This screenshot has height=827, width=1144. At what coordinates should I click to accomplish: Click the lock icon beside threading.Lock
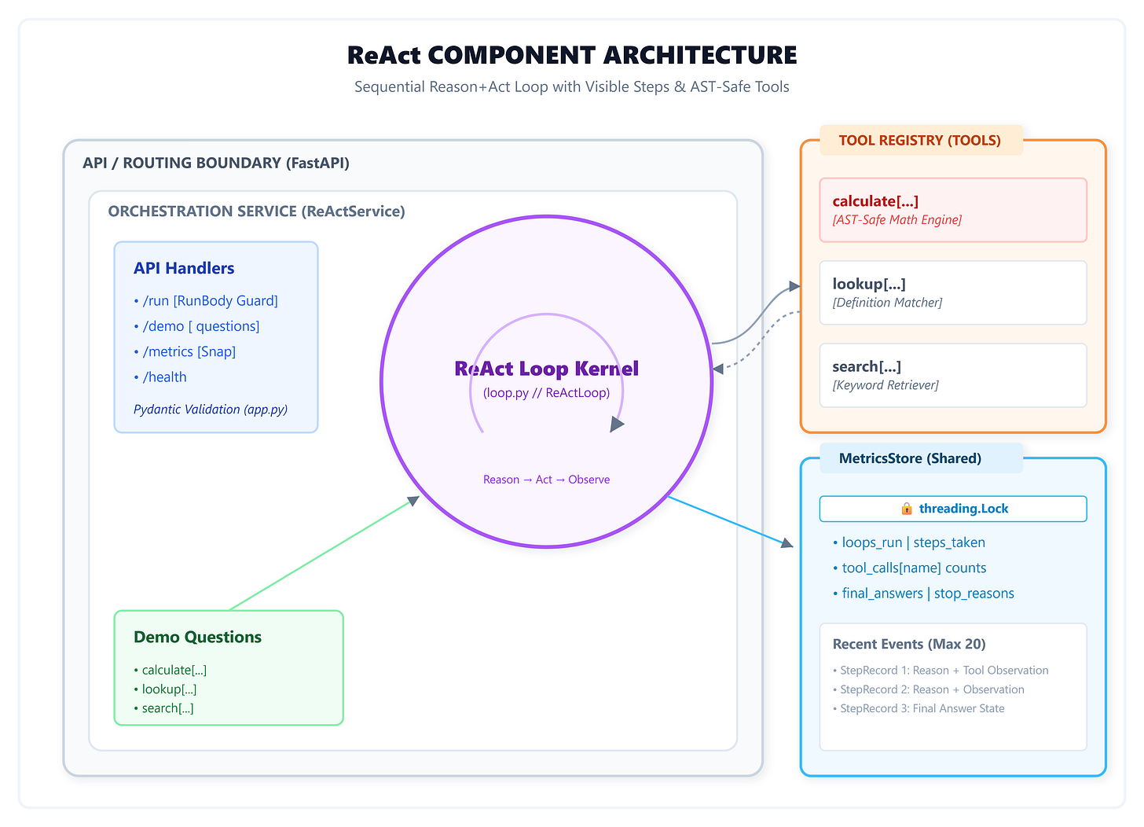coord(906,509)
